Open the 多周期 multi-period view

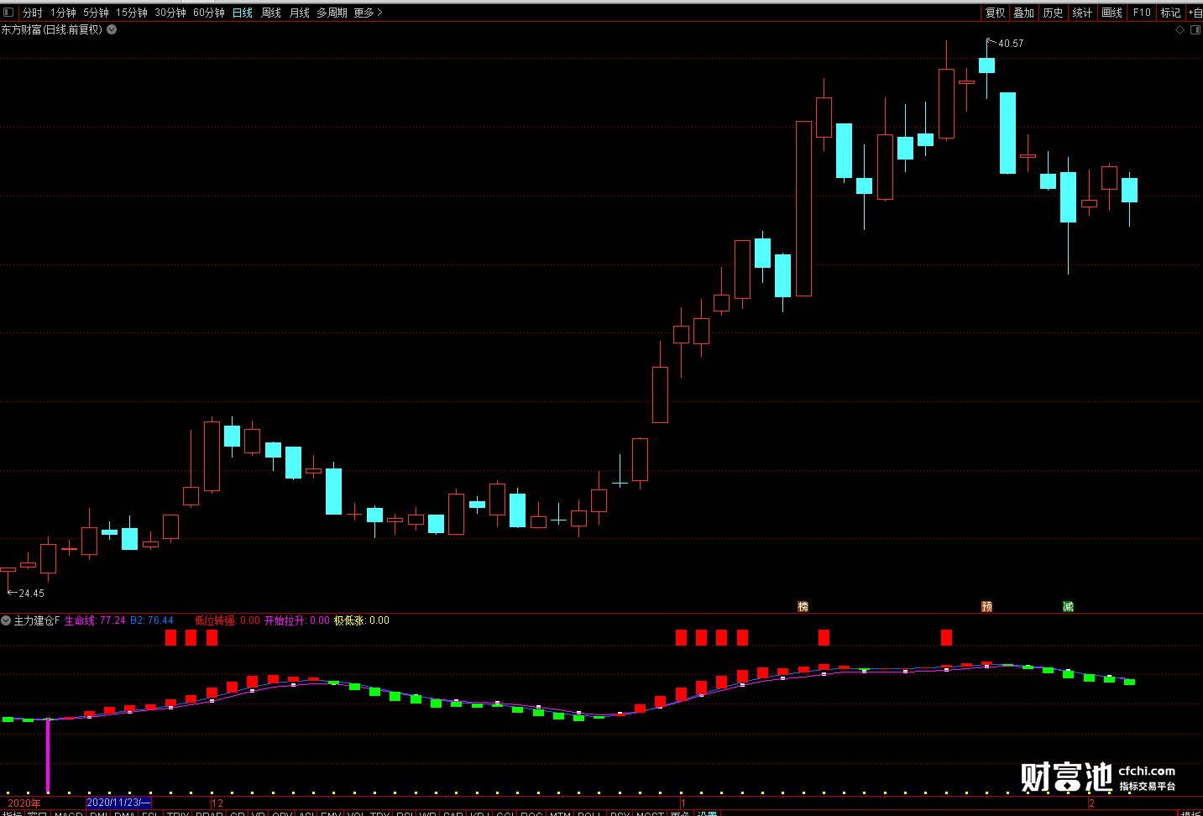click(332, 13)
